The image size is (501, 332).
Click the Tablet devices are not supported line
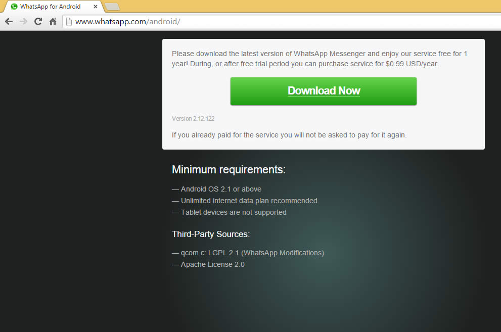(x=233, y=212)
